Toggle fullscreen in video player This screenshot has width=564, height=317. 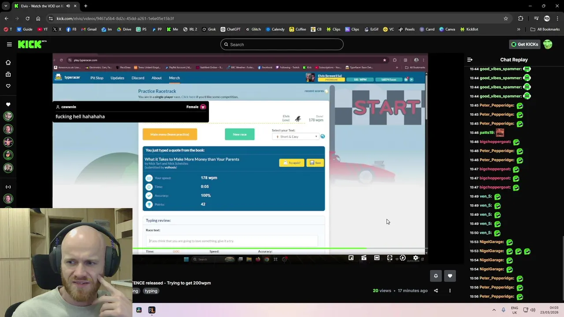point(390,258)
